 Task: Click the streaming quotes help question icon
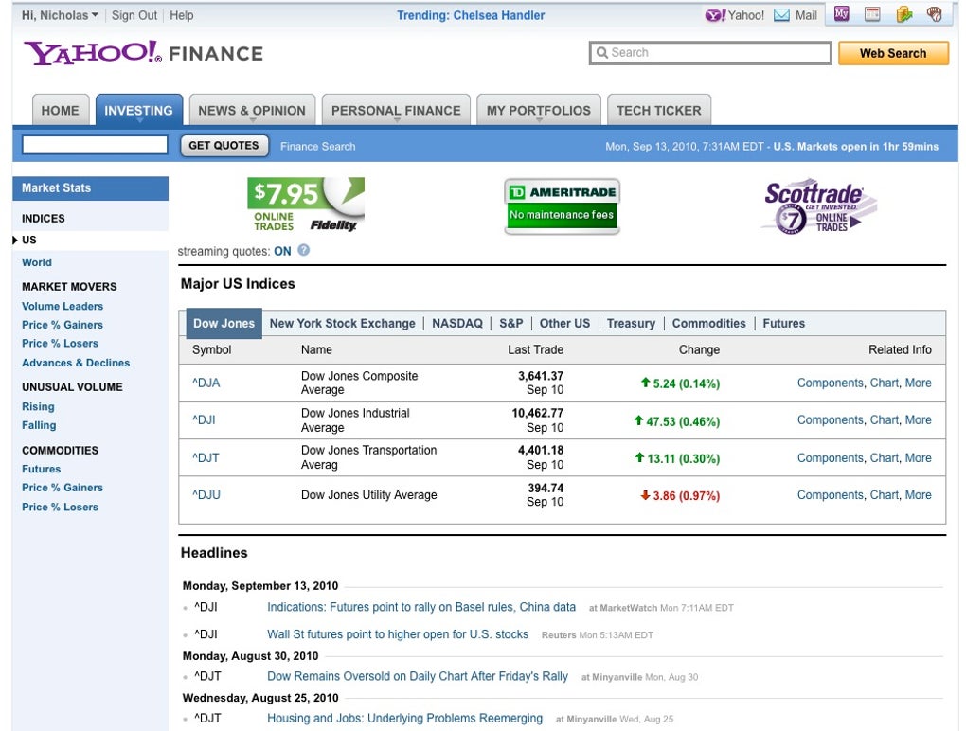point(304,250)
